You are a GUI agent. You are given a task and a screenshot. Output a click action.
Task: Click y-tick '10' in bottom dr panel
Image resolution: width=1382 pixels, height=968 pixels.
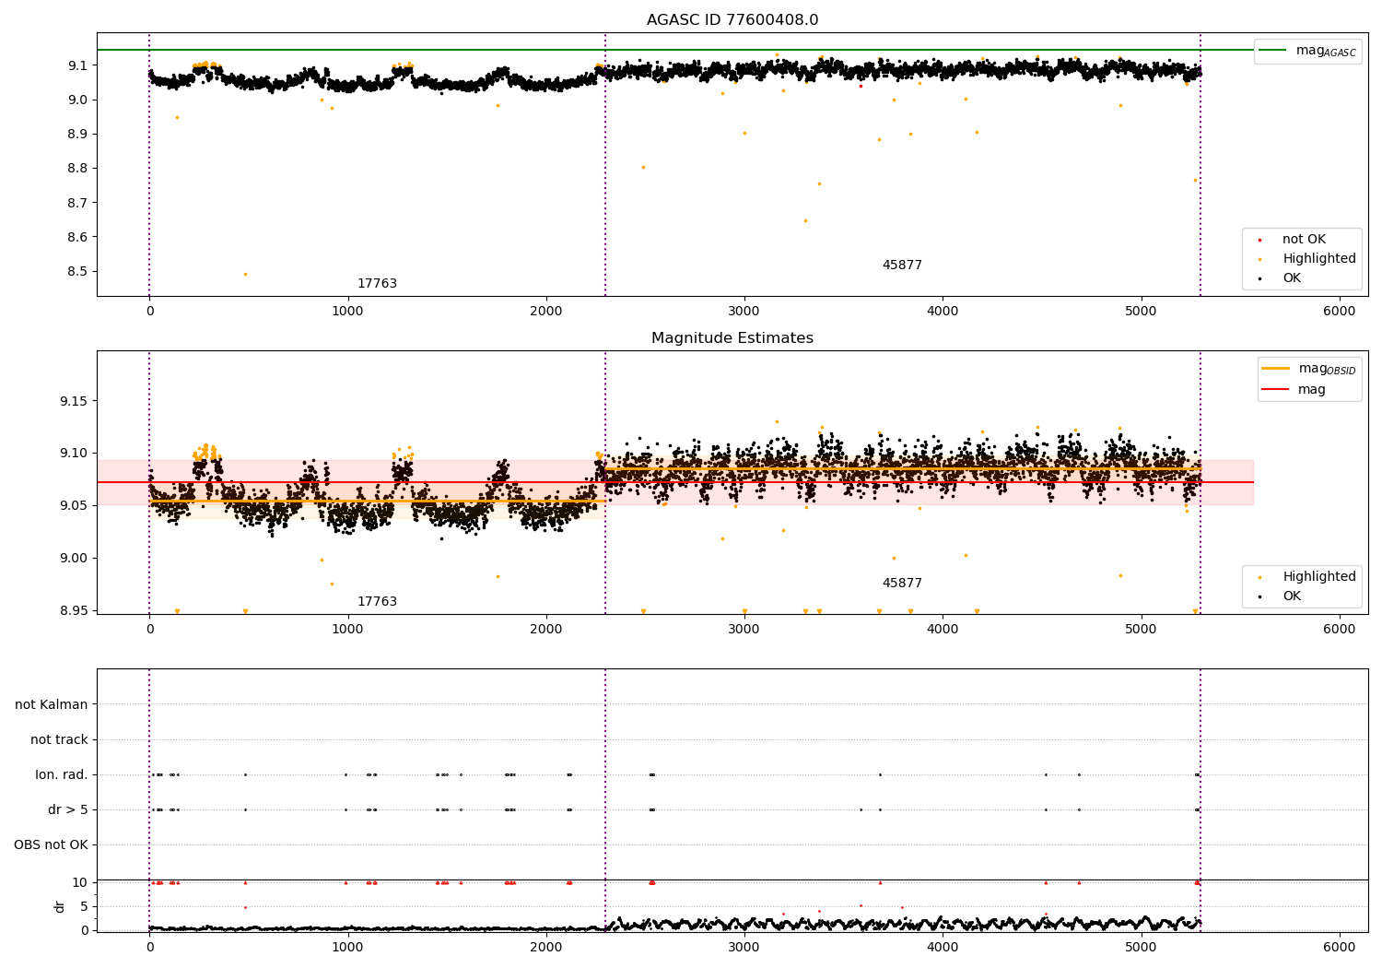pos(80,882)
